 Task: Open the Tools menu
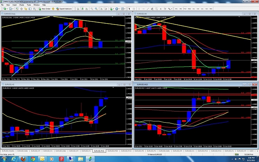pyautogui.click(x=29, y=5)
